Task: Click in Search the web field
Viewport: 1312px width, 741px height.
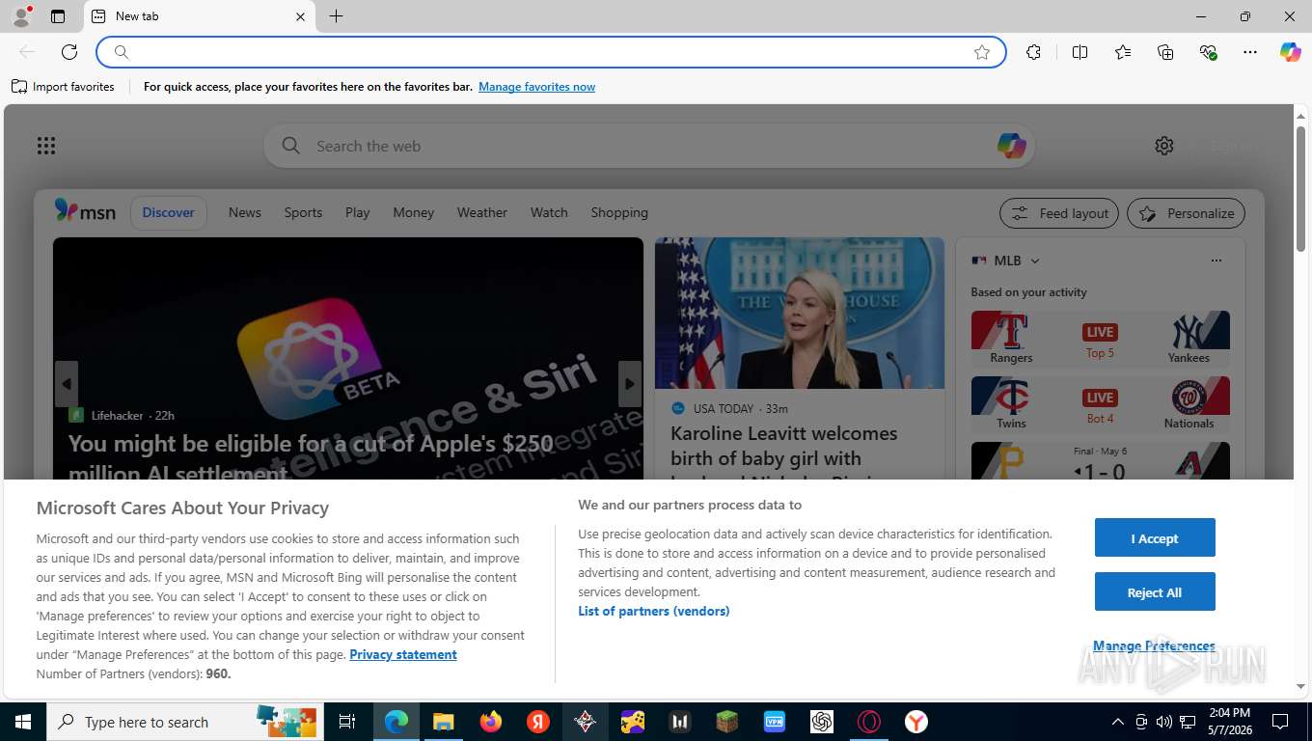Action: (x=648, y=146)
